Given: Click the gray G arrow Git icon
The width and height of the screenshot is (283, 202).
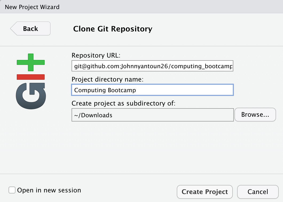Looking at the screenshot, I should pyautogui.click(x=31, y=96).
